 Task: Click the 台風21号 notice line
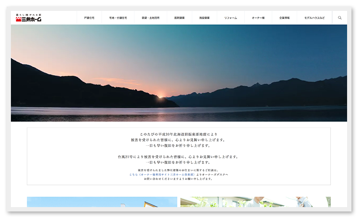pyautogui.click(x=179, y=157)
